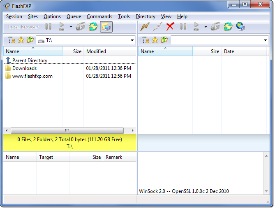Image resolution: width=275 pixels, height=209 pixels.
Task: Expand the T:\ local path dropdown
Action: [132, 40]
